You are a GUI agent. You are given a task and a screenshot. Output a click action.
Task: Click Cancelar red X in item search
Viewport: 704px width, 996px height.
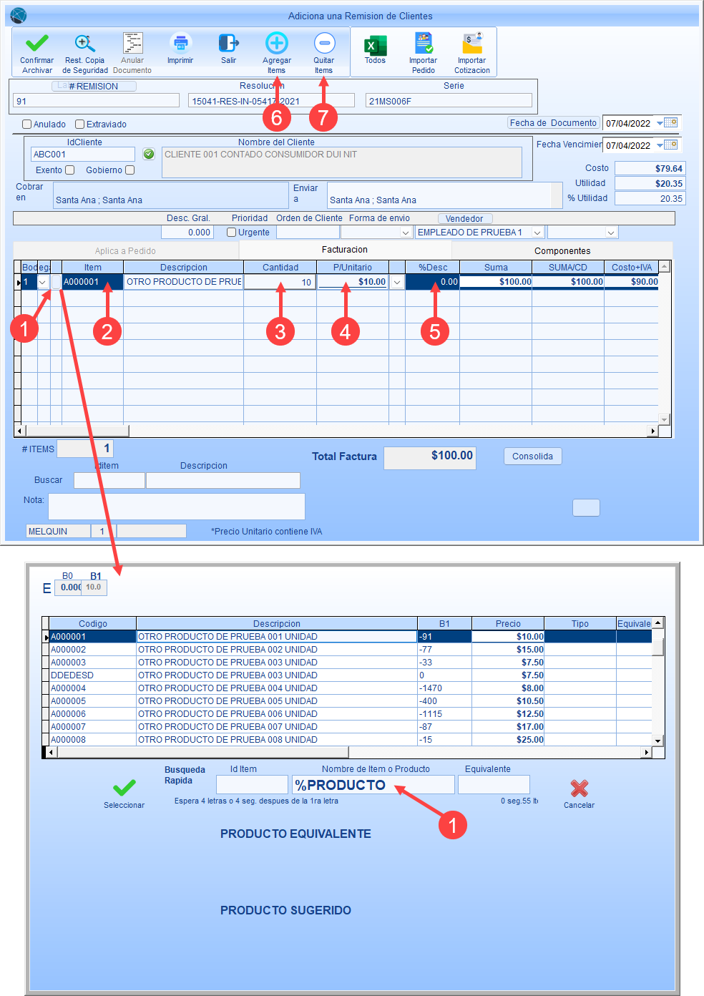coord(580,788)
